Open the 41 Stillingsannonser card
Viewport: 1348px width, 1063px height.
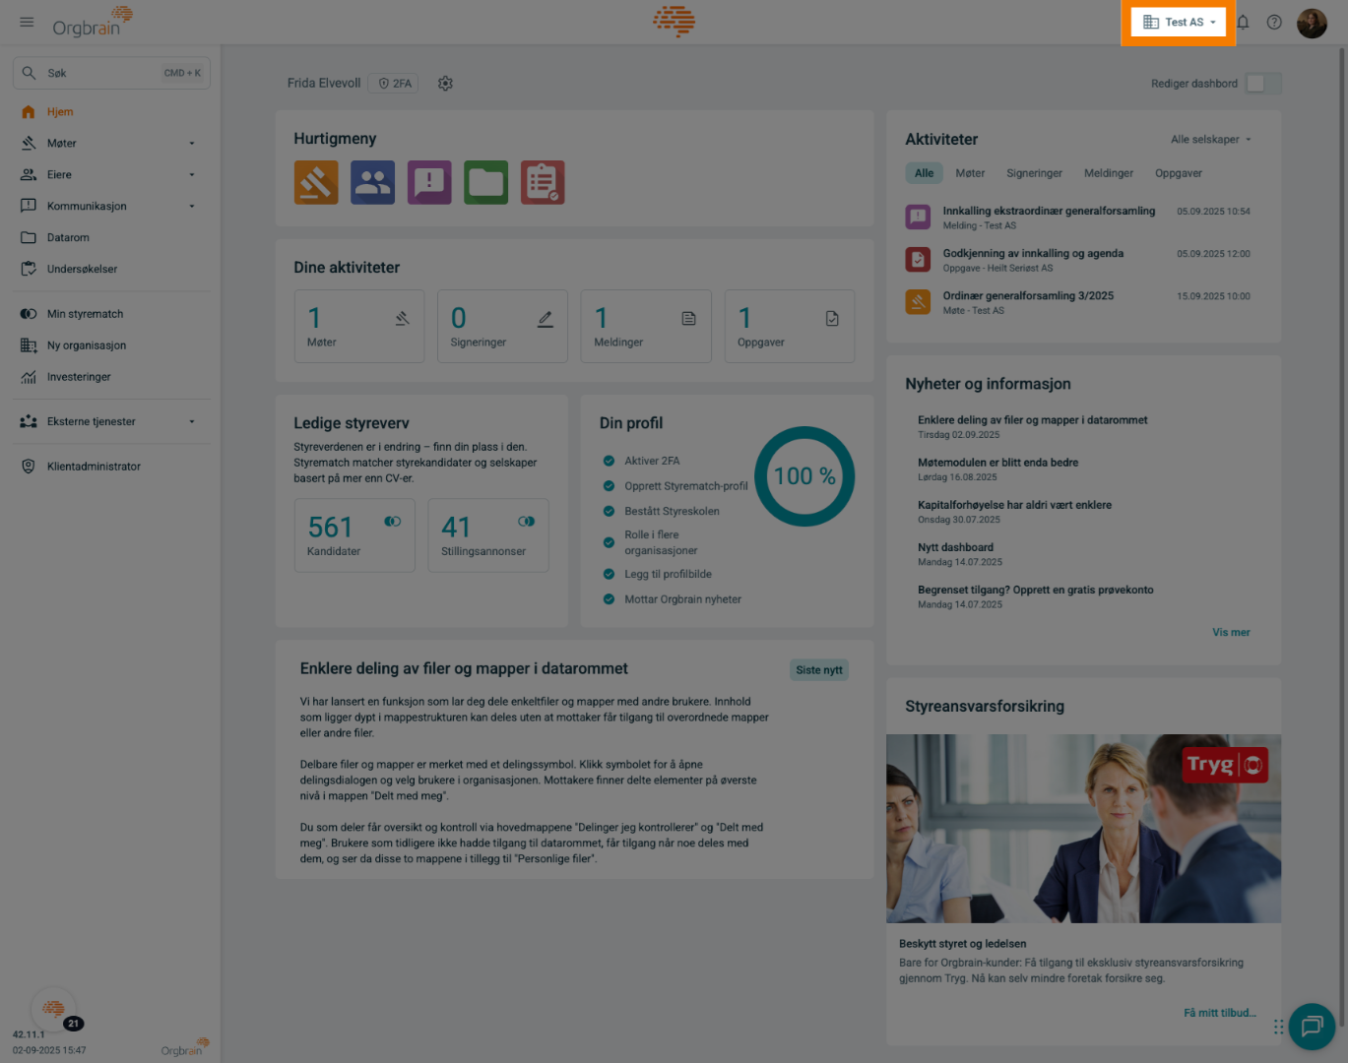pyautogui.click(x=488, y=535)
